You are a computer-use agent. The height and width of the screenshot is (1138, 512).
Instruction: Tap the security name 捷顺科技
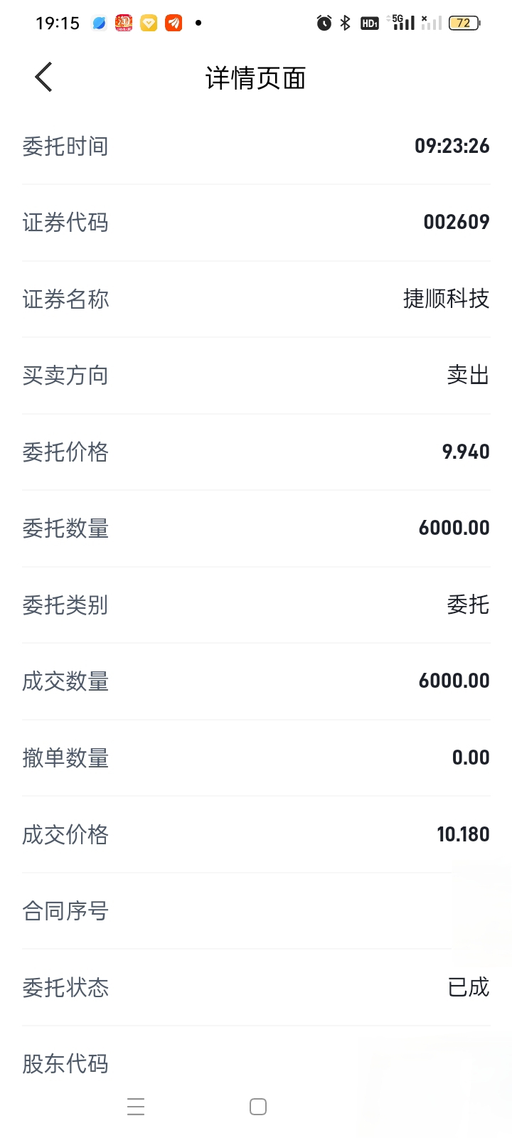tap(446, 299)
